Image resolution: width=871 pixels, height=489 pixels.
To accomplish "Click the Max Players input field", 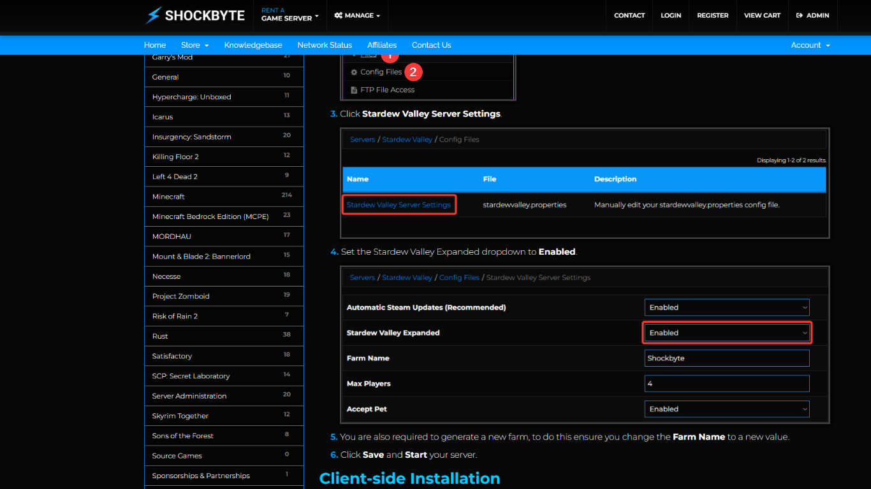I will (x=727, y=384).
